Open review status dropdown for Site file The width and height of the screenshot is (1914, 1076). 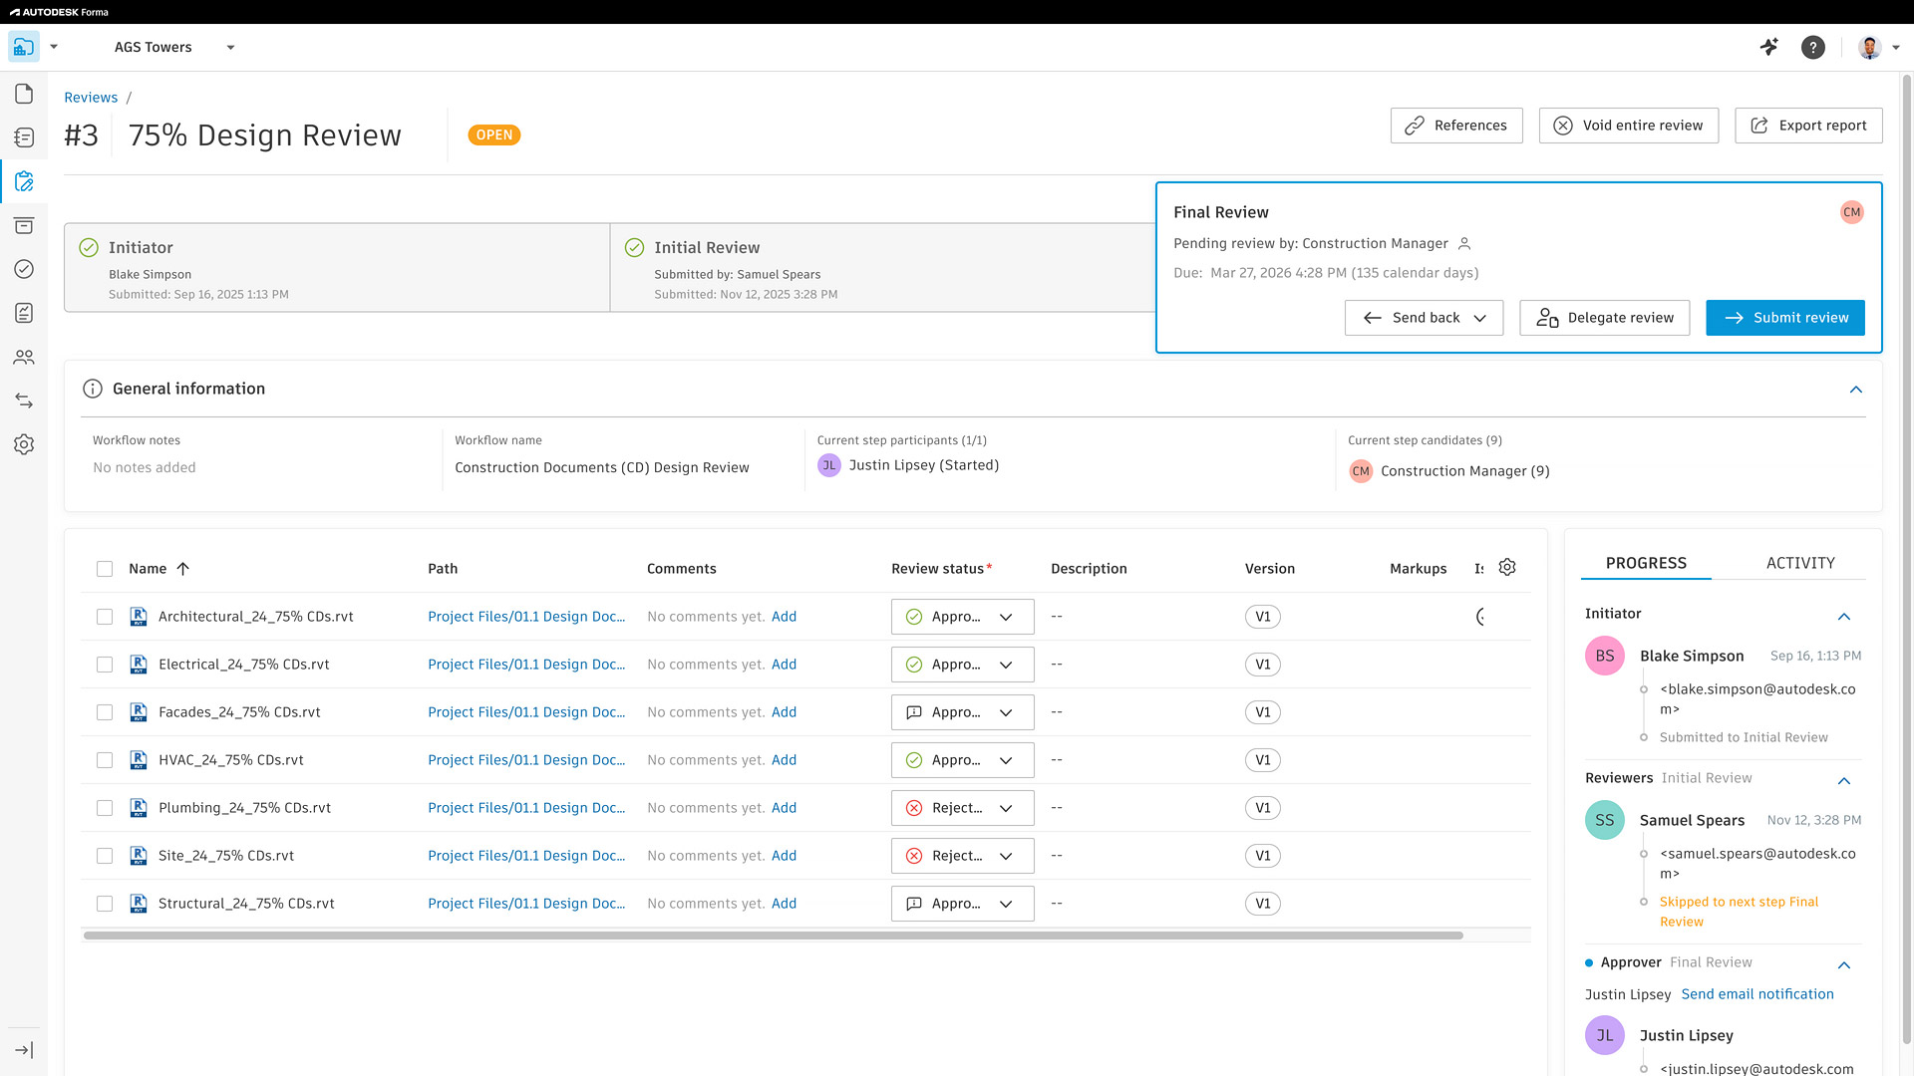click(x=962, y=856)
